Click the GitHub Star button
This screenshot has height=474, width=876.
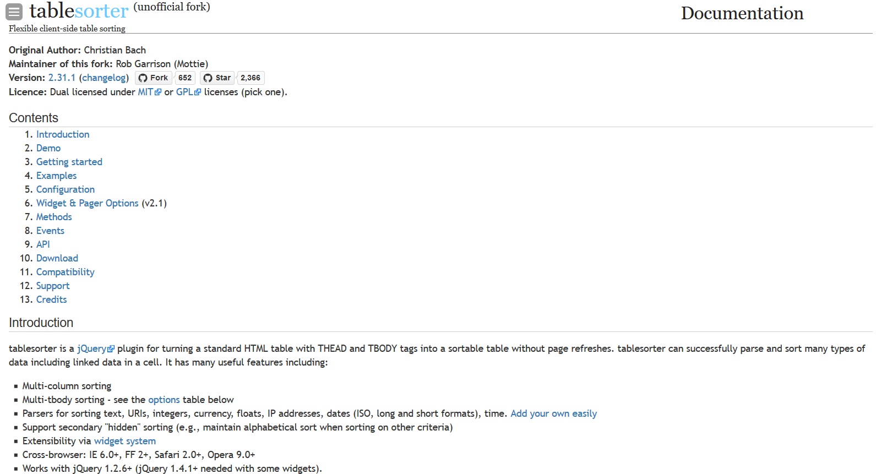pos(217,78)
